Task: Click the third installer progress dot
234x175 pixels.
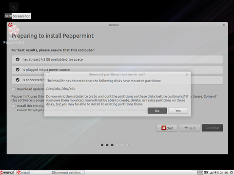Action: (x=112, y=145)
